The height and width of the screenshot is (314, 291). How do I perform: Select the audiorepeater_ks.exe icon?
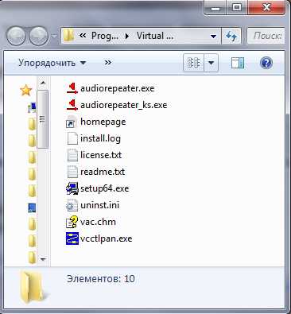[x=72, y=105]
